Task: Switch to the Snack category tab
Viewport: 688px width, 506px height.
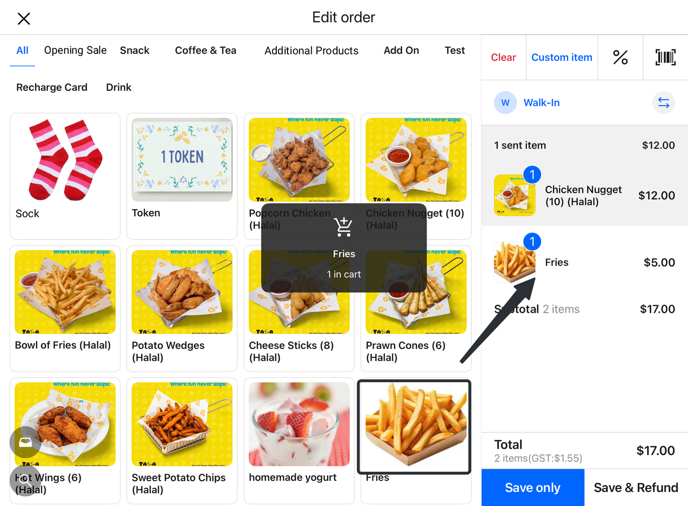Action: [134, 51]
